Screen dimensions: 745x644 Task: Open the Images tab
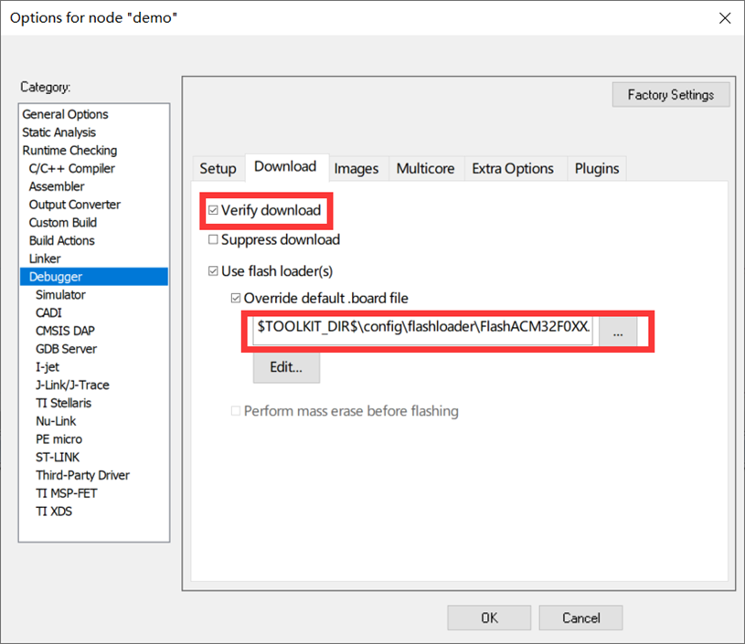(356, 169)
